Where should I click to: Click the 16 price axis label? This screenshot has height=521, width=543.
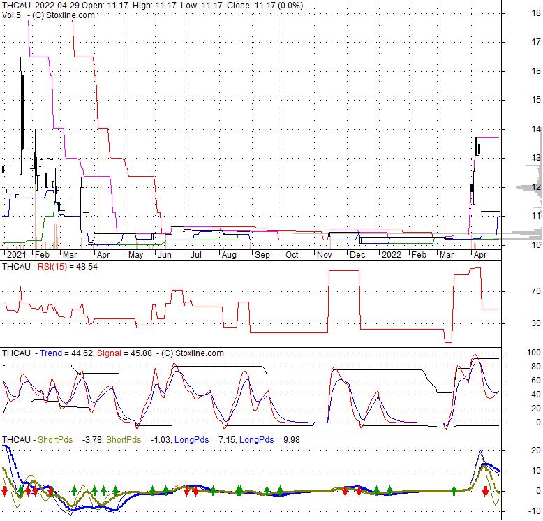pyautogui.click(x=536, y=71)
